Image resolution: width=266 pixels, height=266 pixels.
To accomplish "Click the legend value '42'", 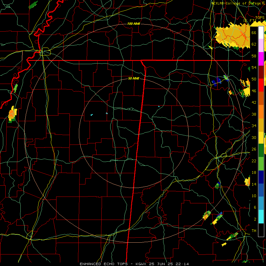I will pos(254,103).
